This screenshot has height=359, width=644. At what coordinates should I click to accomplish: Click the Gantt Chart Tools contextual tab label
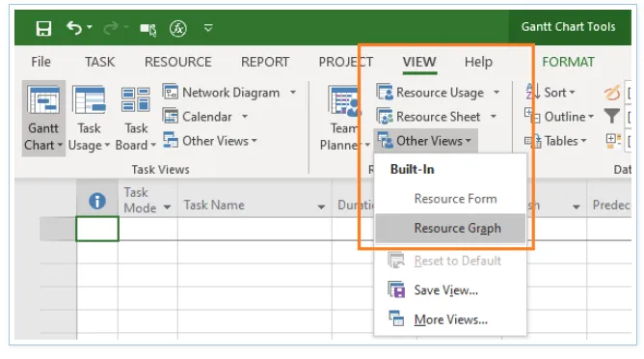[x=569, y=27]
